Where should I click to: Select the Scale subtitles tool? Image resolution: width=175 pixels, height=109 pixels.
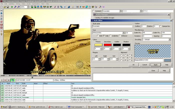coord(1,22)
